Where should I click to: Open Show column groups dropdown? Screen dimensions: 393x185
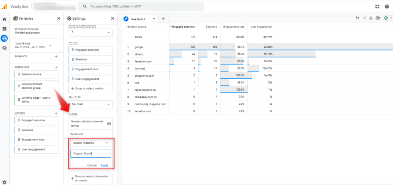91,33
